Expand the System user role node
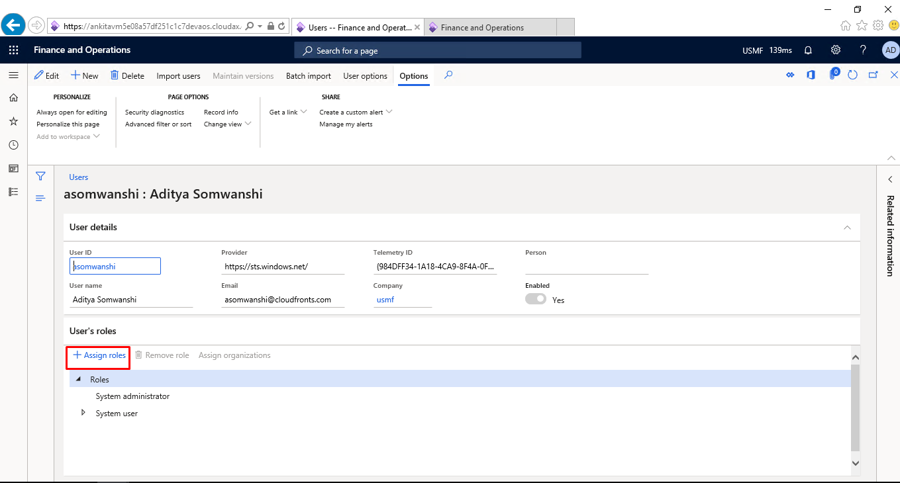900x483 pixels. pos(83,413)
